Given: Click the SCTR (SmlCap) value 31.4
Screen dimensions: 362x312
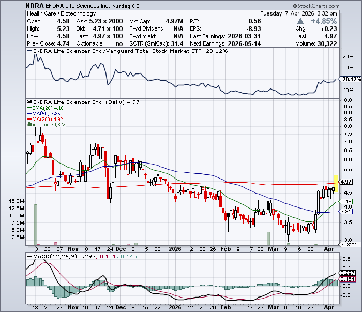Looking at the screenshot, I should click(177, 43).
